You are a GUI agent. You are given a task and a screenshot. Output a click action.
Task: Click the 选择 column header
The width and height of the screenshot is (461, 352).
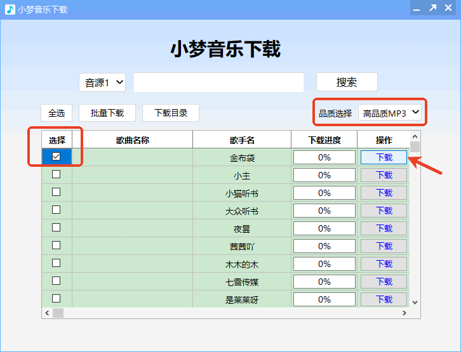(x=57, y=140)
